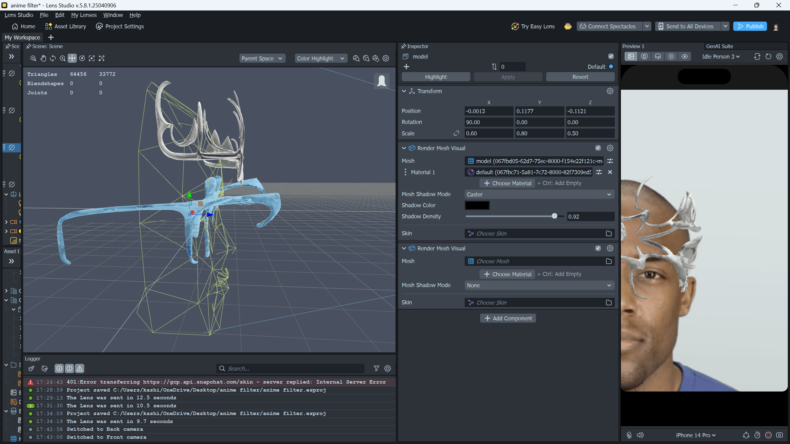Click the Publish button

click(x=750, y=26)
